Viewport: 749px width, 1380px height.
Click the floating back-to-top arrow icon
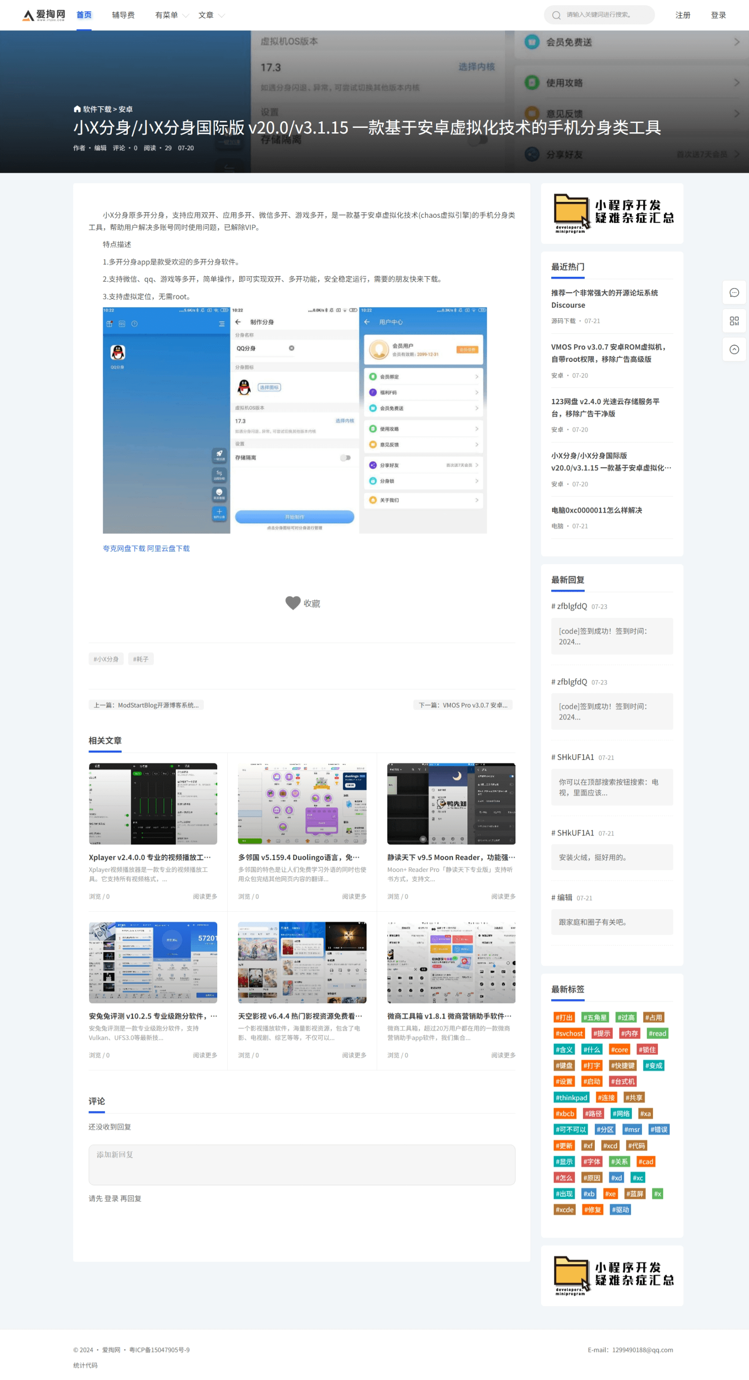(734, 349)
